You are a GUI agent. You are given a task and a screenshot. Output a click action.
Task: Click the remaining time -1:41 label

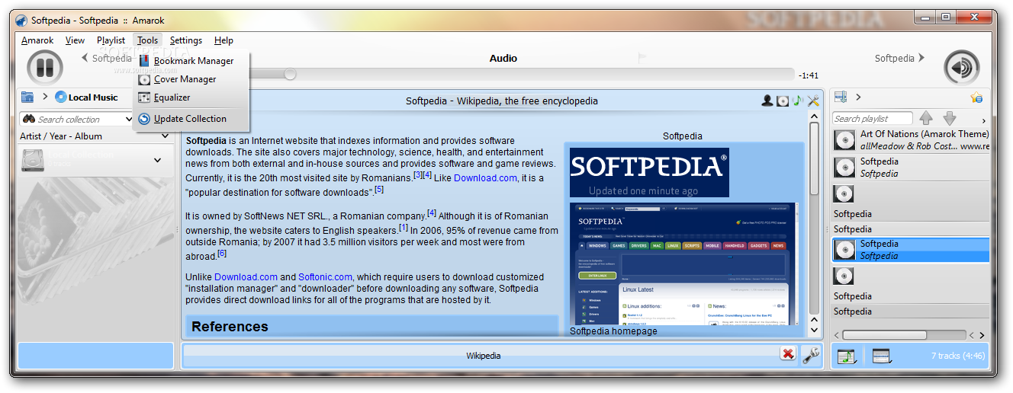click(809, 75)
